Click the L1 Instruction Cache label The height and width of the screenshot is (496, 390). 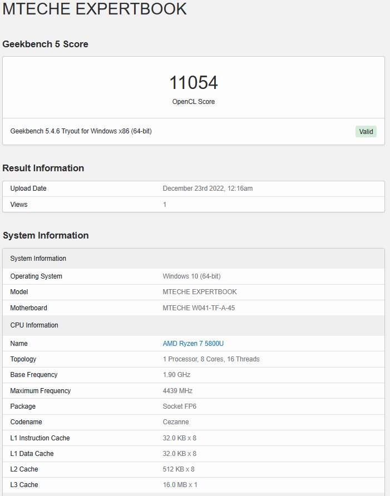40,438
